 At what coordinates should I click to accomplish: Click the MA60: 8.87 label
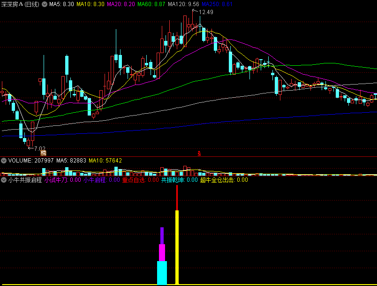tap(151, 4)
